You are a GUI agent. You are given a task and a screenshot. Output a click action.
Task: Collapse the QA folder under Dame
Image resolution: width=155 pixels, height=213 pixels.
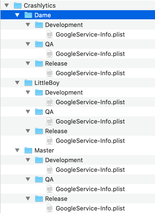[28, 44]
